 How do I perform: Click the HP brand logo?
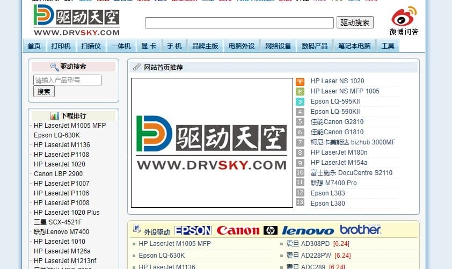tap(271, 230)
